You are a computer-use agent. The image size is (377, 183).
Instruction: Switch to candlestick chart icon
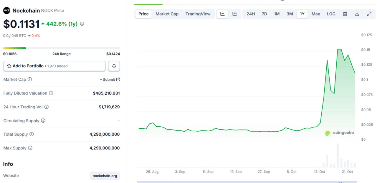(x=235, y=14)
